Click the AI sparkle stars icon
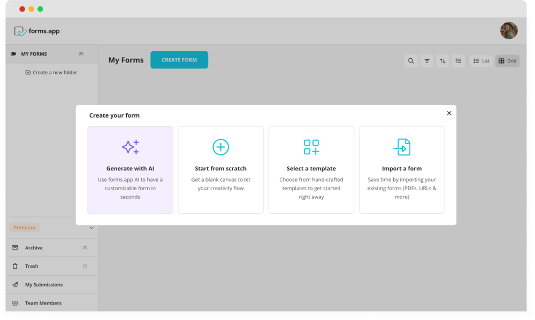This screenshot has width=535, height=320. [130, 147]
